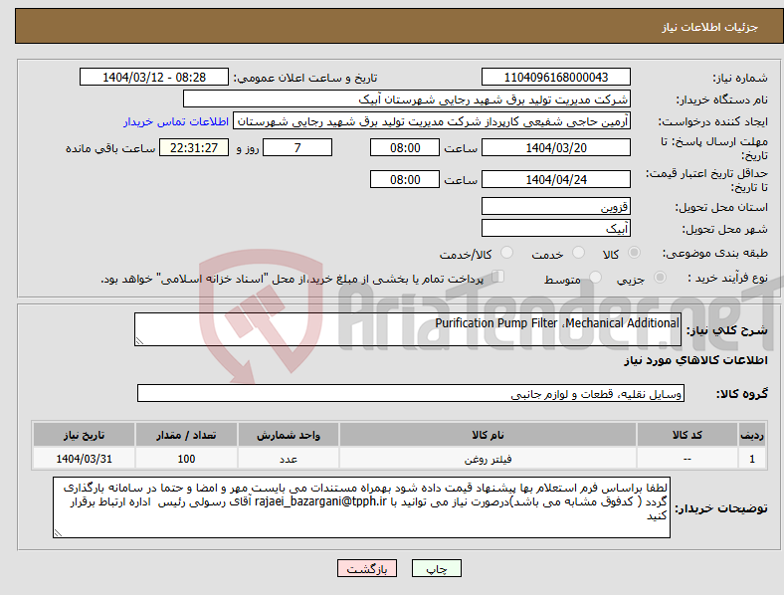Click the اطلاعات کالاهای مورد نیاز heading
784x595 pixels.
coord(695,360)
